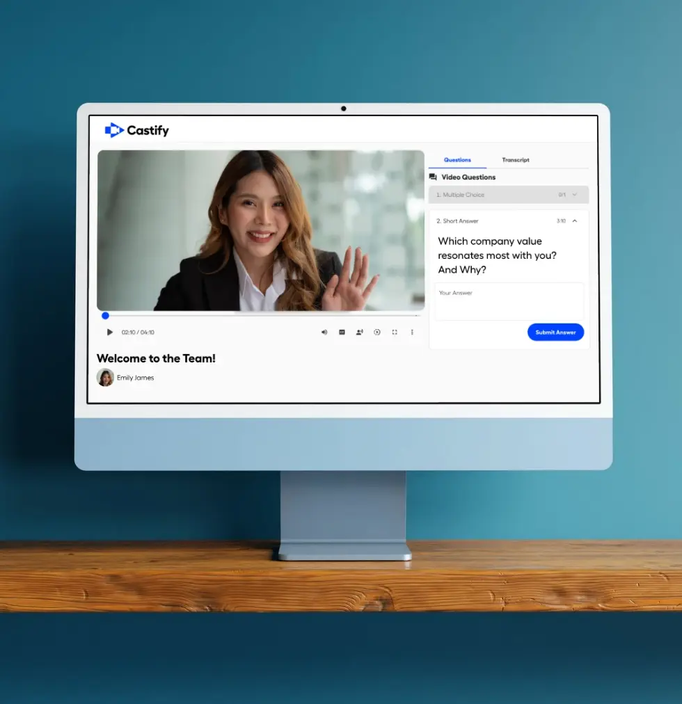Image resolution: width=682 pixels, height=704 pixels.
Task: Select the Questions tab
Action: pos(458,159)
